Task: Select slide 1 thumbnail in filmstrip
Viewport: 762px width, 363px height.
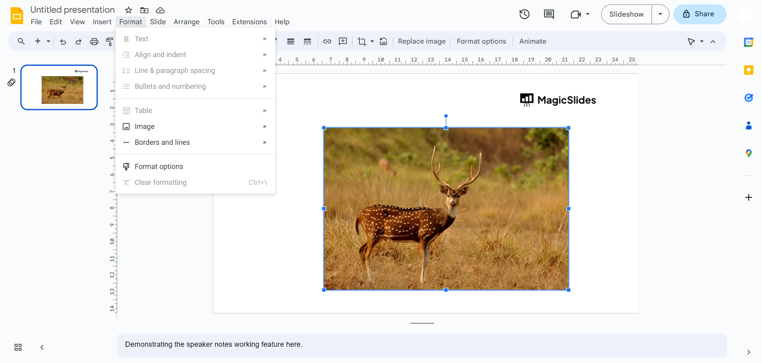Action: pos(59,87)
